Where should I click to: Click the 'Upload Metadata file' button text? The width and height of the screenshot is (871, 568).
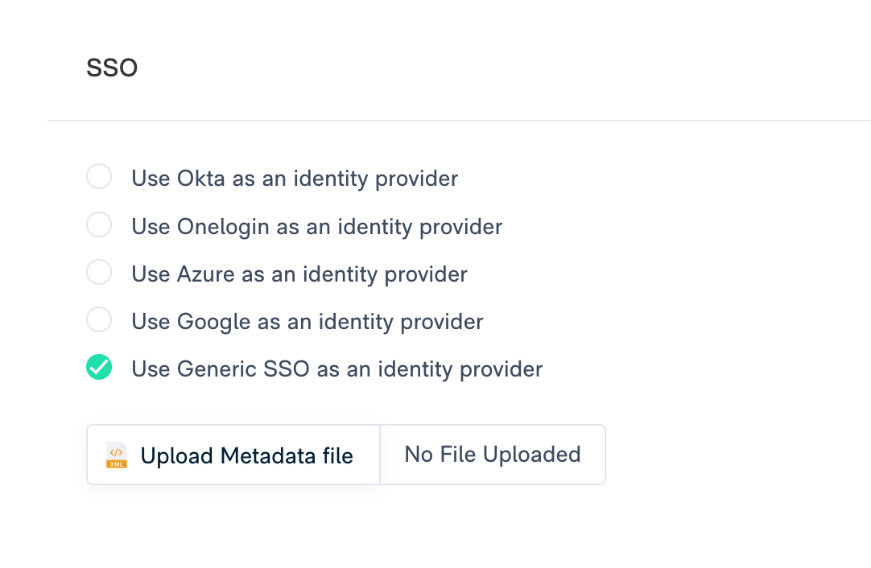pos(246,456)
